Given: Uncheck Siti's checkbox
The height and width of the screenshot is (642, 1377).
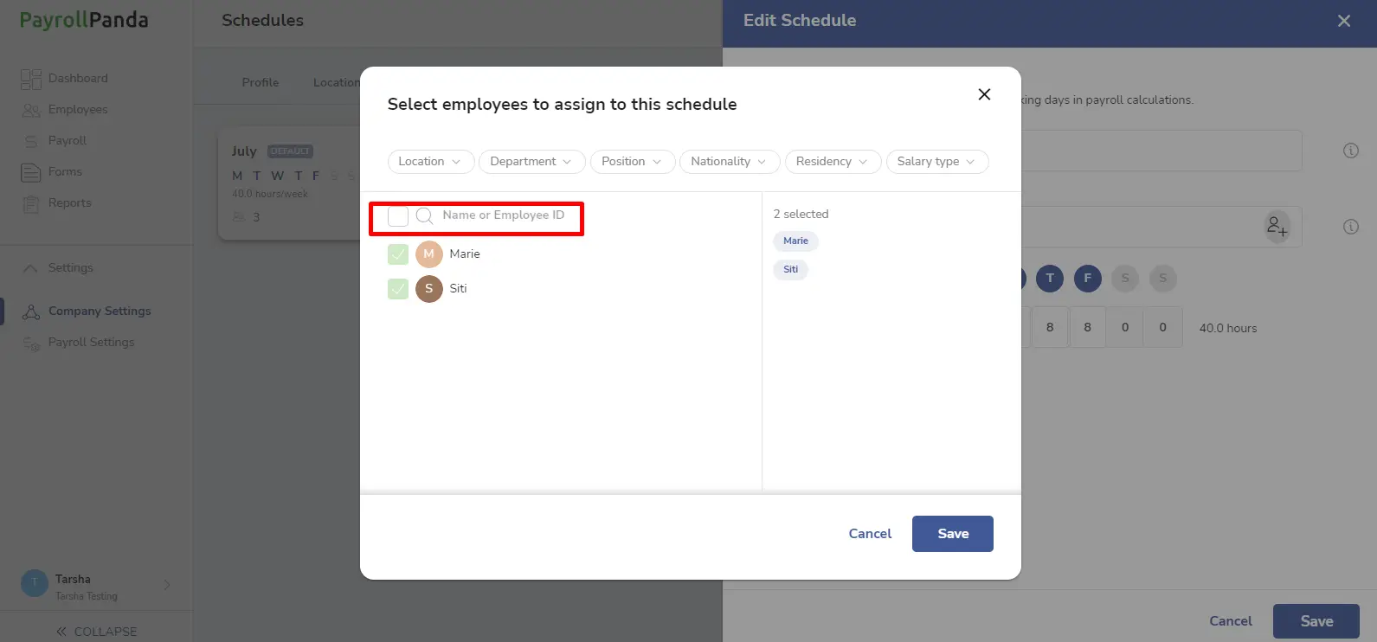Looking at the screenshot, I should [x=398, y=289].
